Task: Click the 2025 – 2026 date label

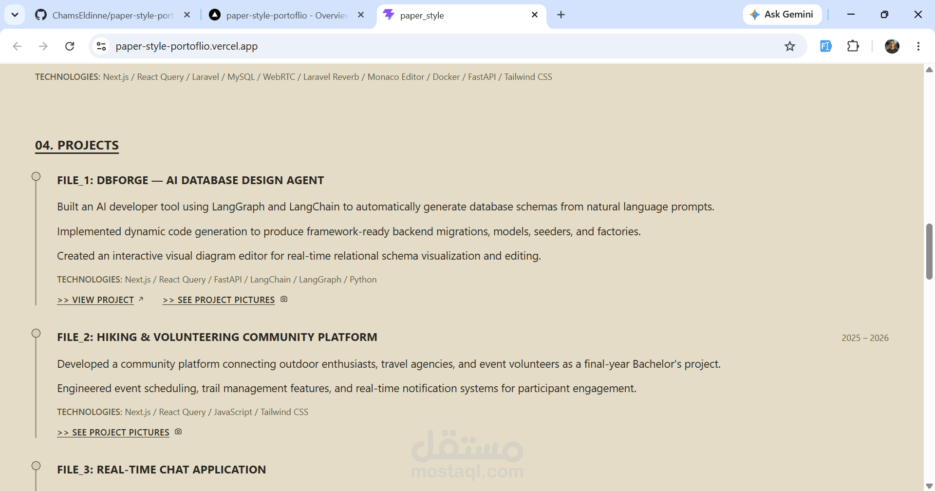Action: point(865,338)
